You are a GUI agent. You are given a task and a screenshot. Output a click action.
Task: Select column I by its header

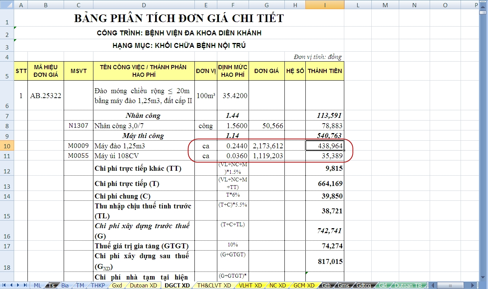click(325, 5)
